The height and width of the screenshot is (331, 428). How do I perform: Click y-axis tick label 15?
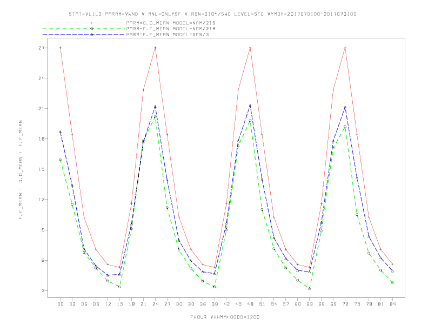[42, 169]
